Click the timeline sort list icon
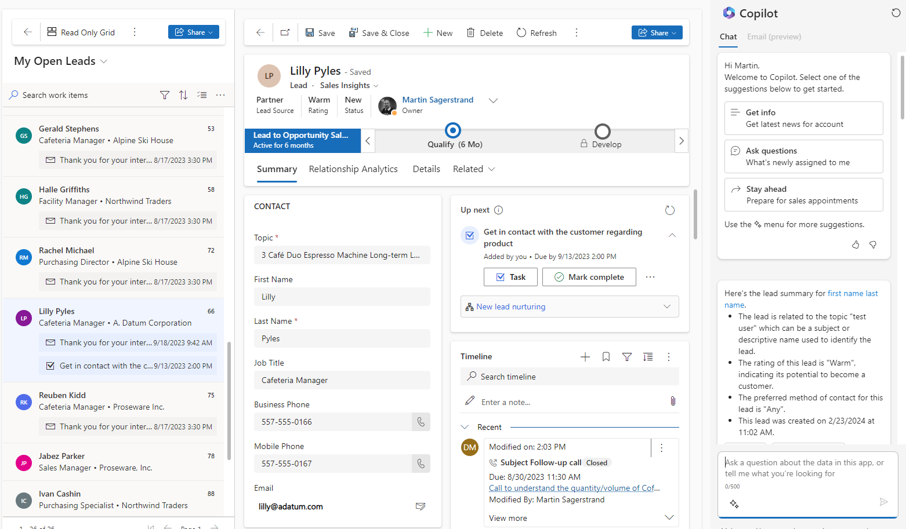Screen dimensions: 906x529 coord(648,357)
